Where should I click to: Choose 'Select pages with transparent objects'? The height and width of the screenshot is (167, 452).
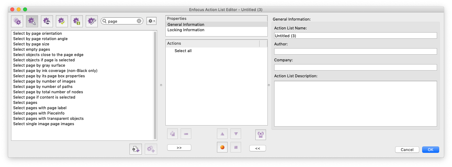[x=48, y=118]
